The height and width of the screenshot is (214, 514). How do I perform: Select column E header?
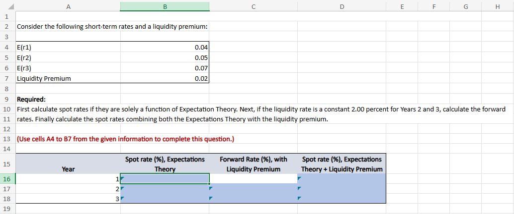point(402,6)
